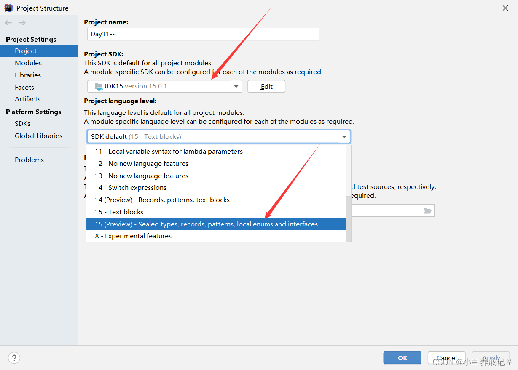Open SDKs under Platform Settings
The width and height of the screenshot is (518, 370).
click(22, 123)
